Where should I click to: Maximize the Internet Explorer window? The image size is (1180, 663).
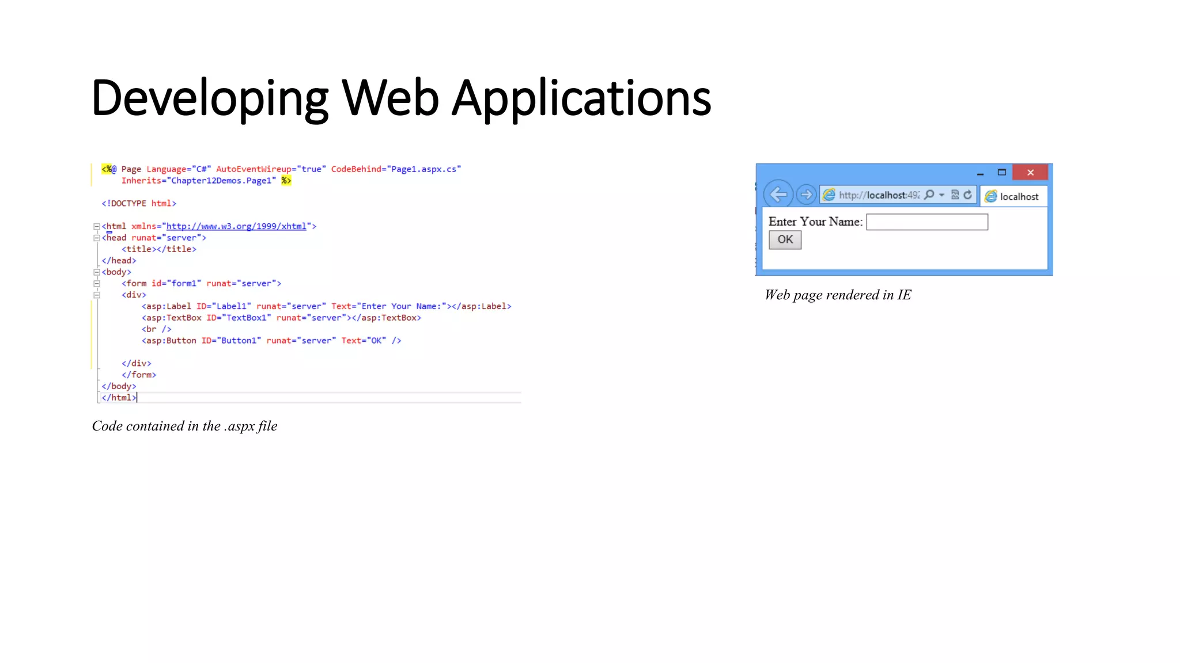pos(1001,172)
